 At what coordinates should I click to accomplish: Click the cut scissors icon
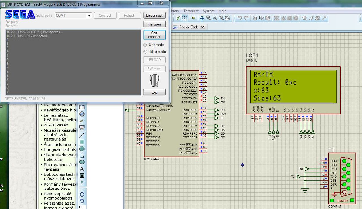click(255, 18)
